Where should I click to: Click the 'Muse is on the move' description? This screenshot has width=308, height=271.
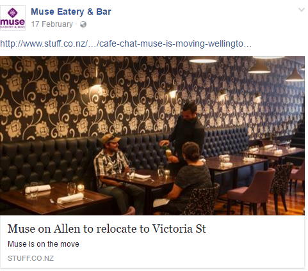coord(44,244)
